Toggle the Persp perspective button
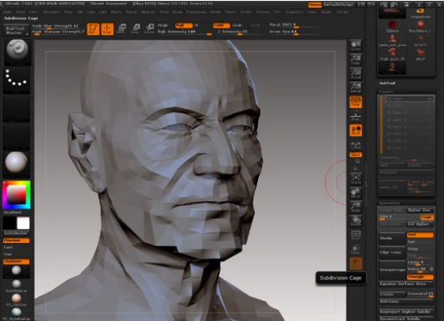The image size is (444, 321). 356,102
